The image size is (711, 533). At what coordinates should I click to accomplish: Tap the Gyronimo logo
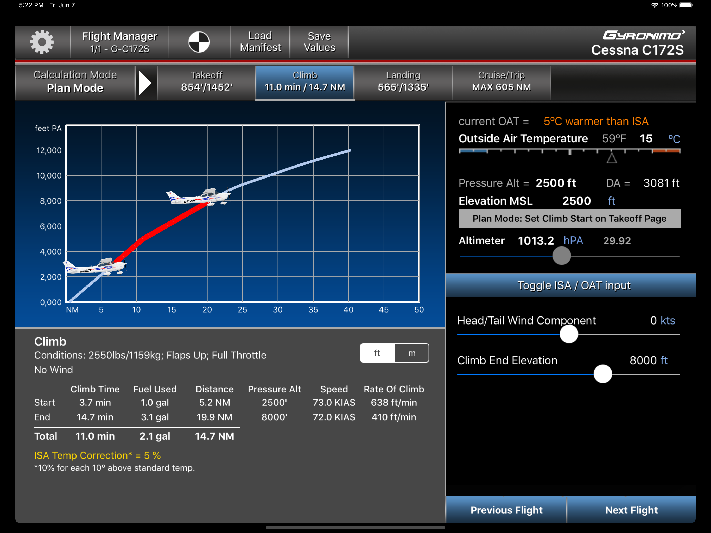coord(643,35)
